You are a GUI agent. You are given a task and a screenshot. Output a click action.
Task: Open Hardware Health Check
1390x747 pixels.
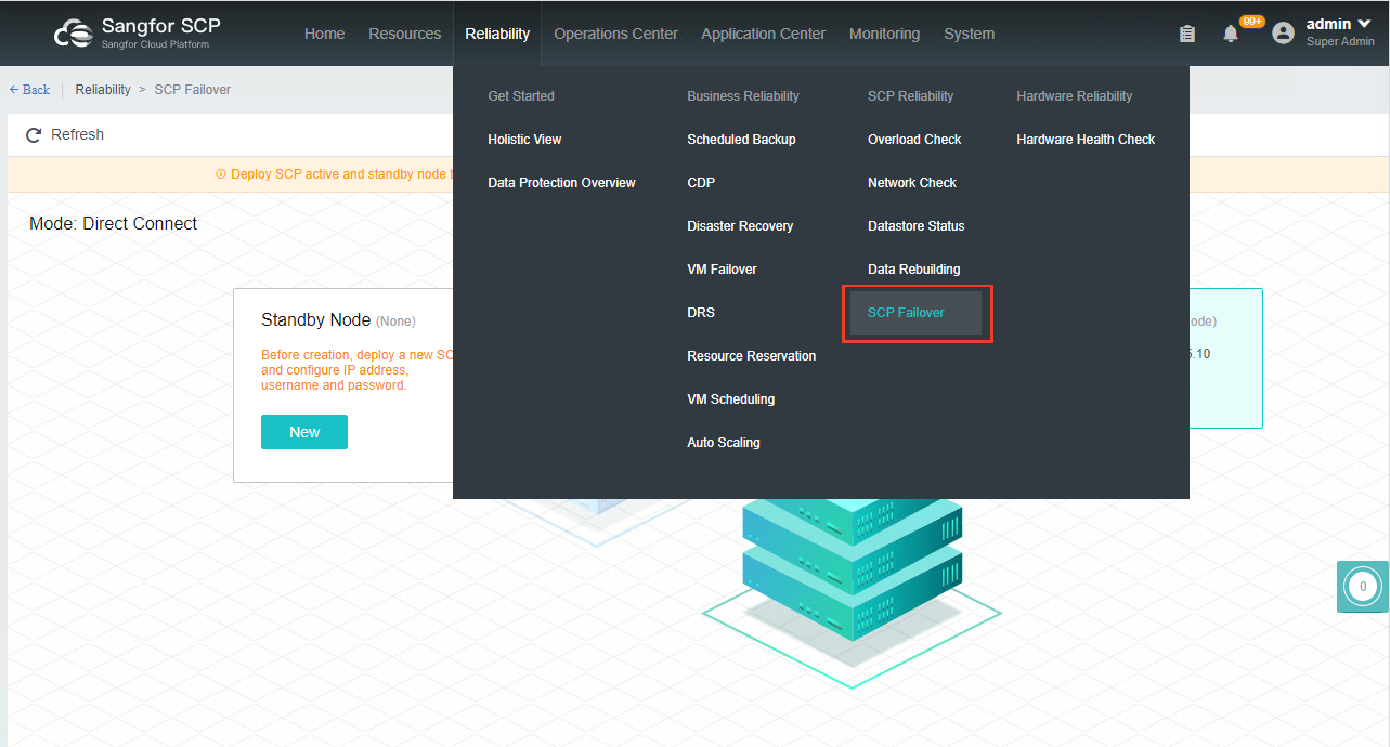1085,139
